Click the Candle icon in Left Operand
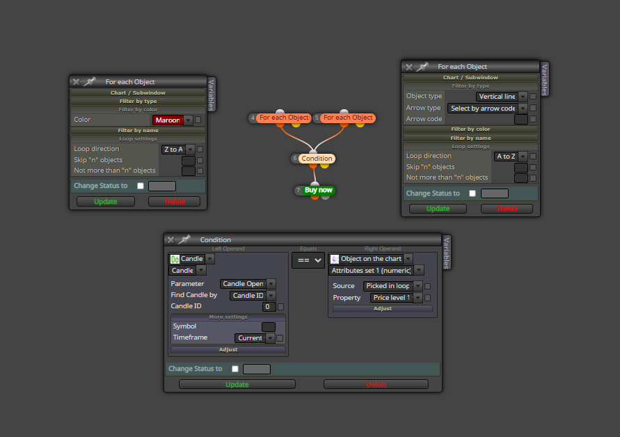Image resolution: width=620 pixels, height=437 pixels. (x=175, y=259)
